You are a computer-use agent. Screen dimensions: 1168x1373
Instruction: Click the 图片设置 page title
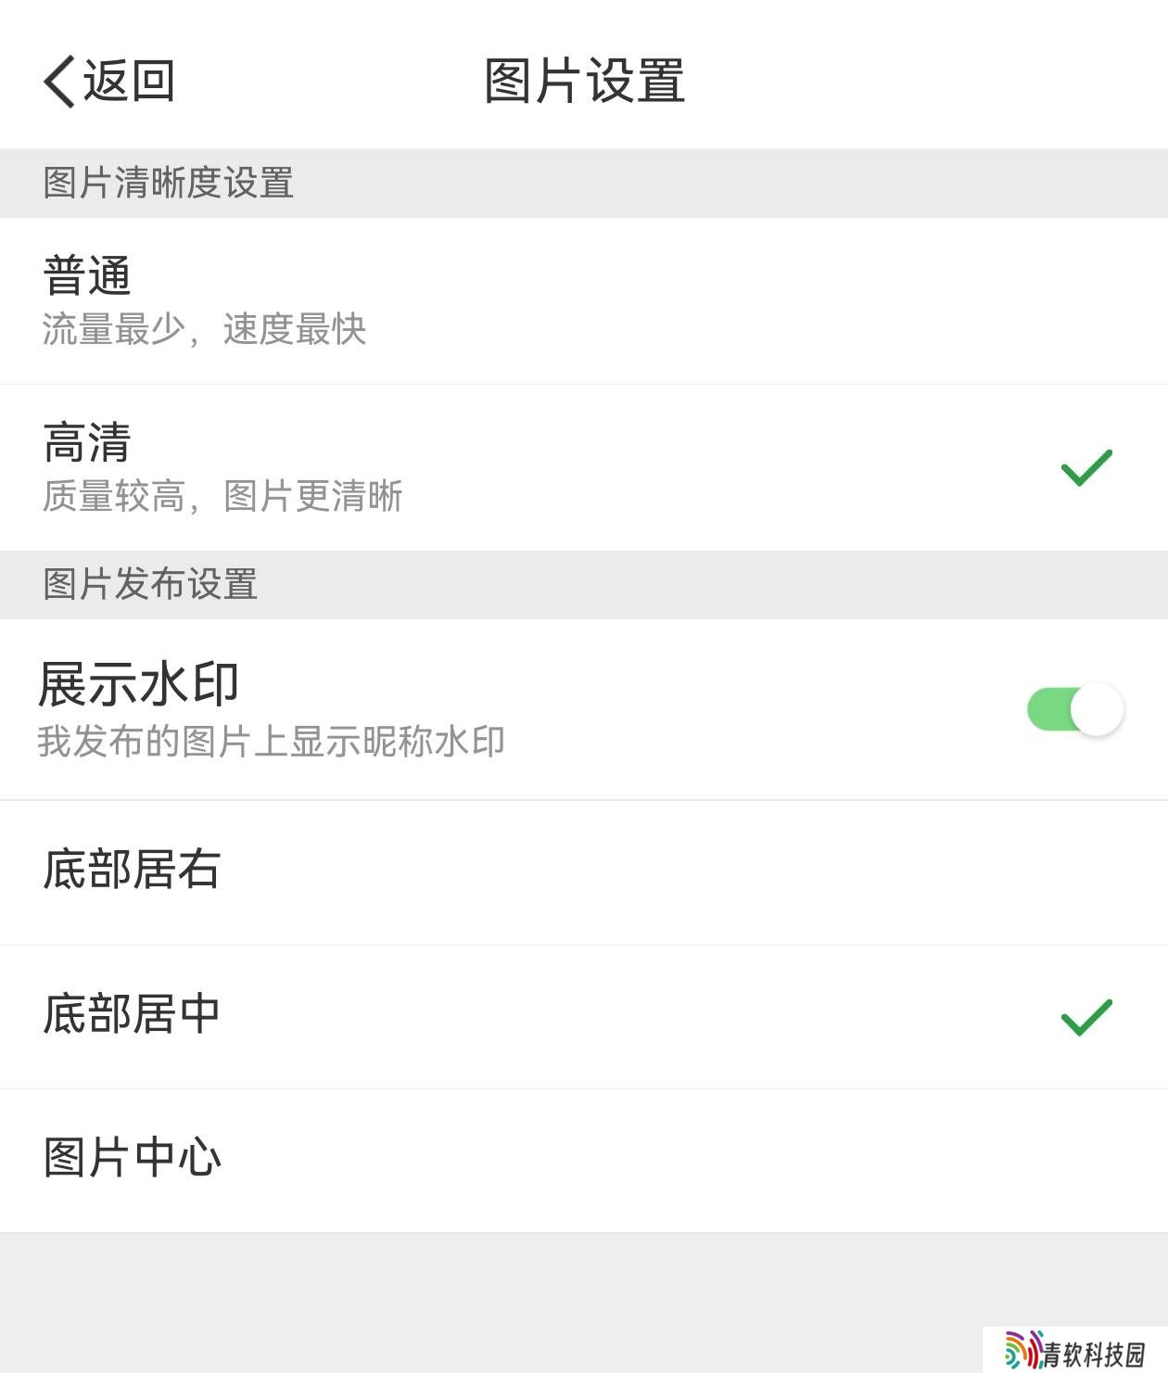pos(585,81)
